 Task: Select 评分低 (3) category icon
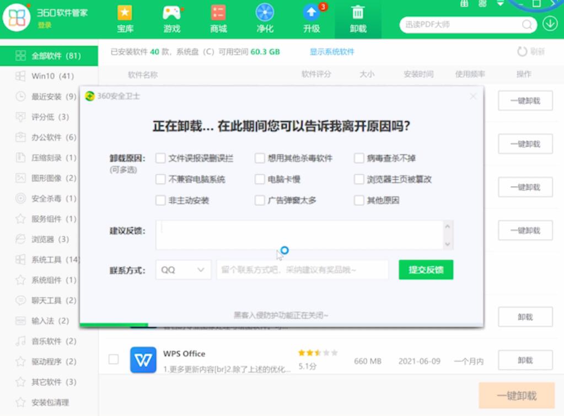(20, 117)
